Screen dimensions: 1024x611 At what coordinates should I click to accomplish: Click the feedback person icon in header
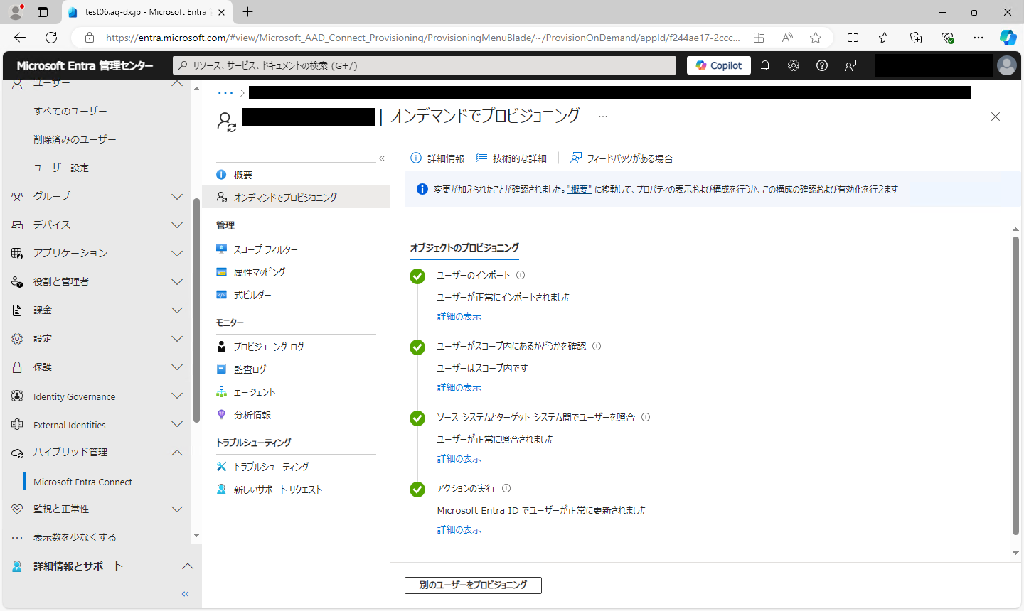pyautogui.click(x=850, y=65)
